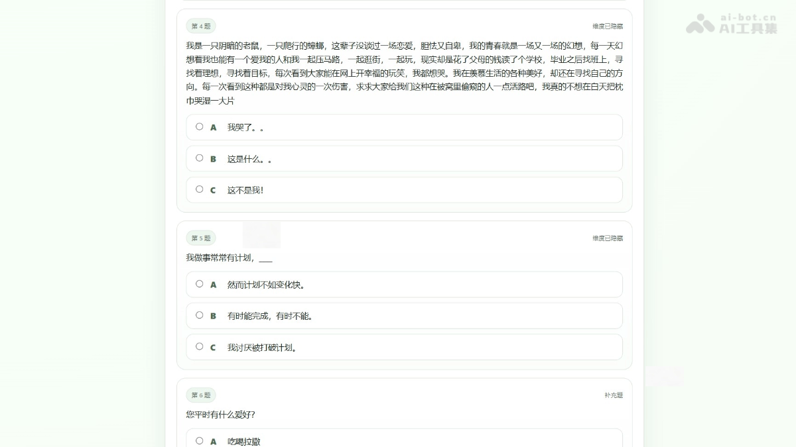
Task: Click the '第 4 题' badge
Action: [x=201, y=26]
